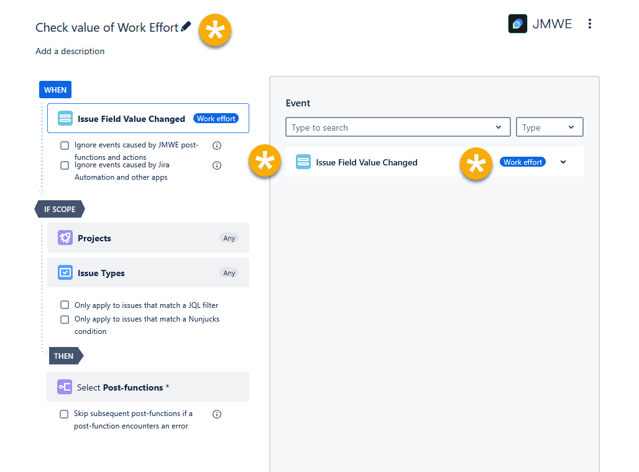Click the Post-functions workflow icon

[x=65, y=387]
